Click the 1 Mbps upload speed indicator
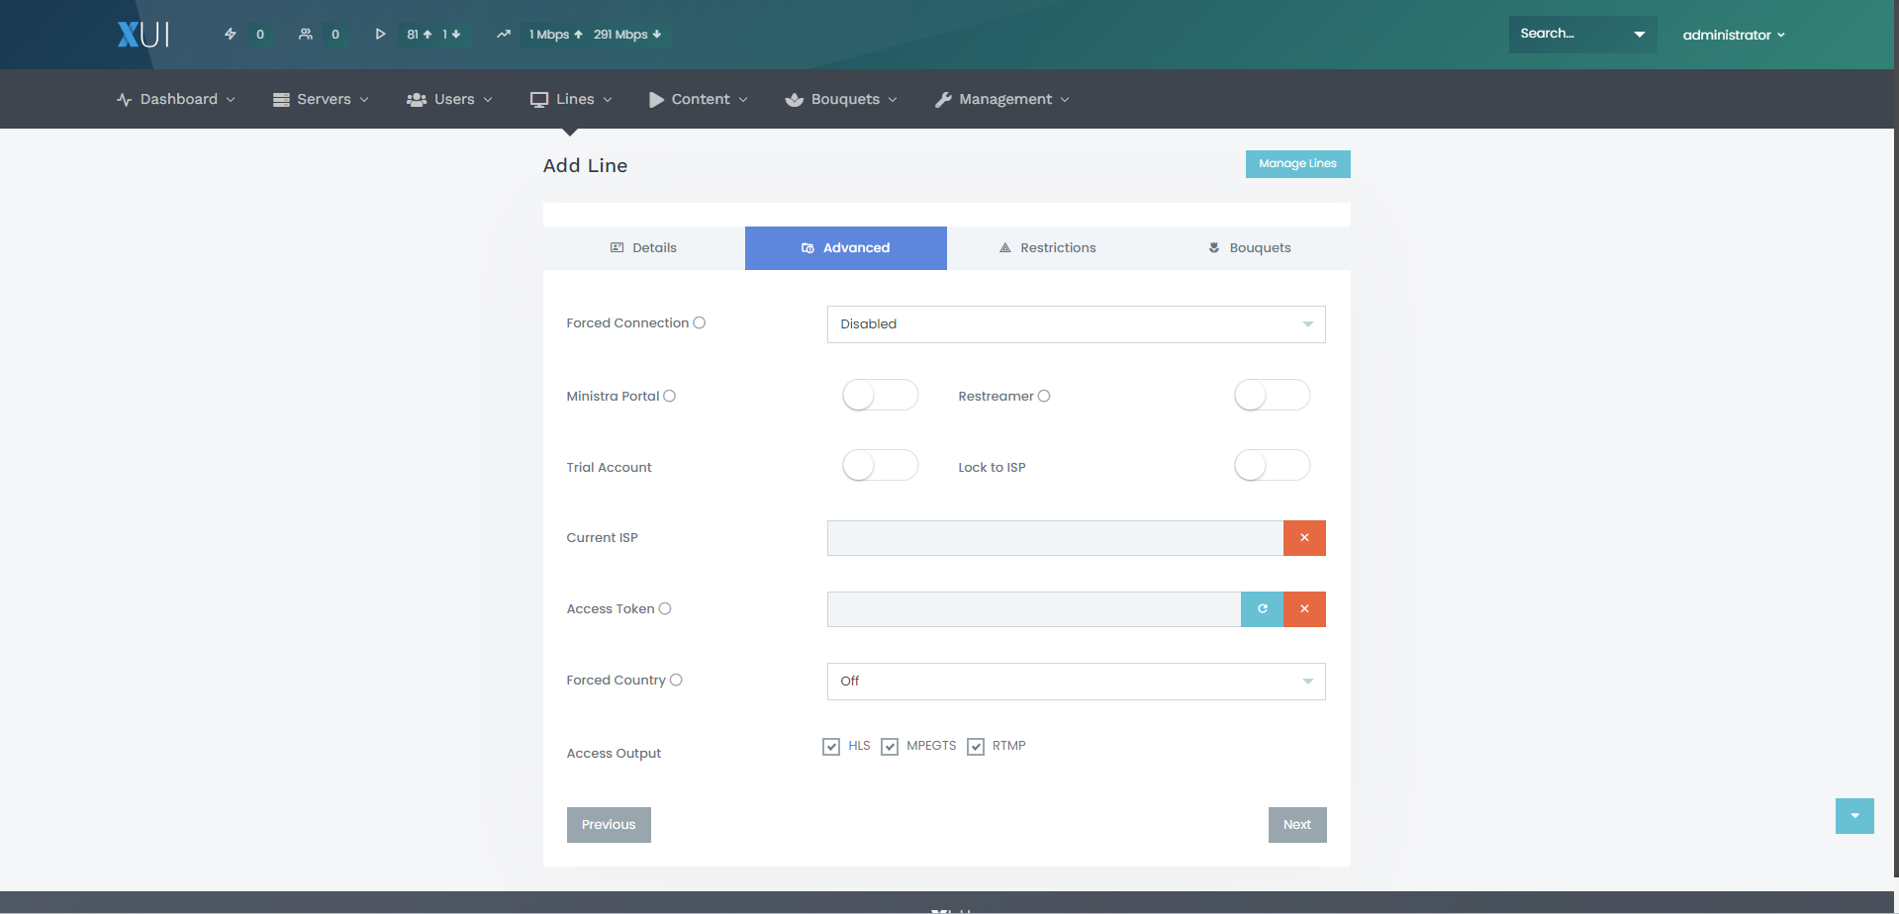This screenshot has width=1899, height=914. pyautogui.click(x=555, y=35)
